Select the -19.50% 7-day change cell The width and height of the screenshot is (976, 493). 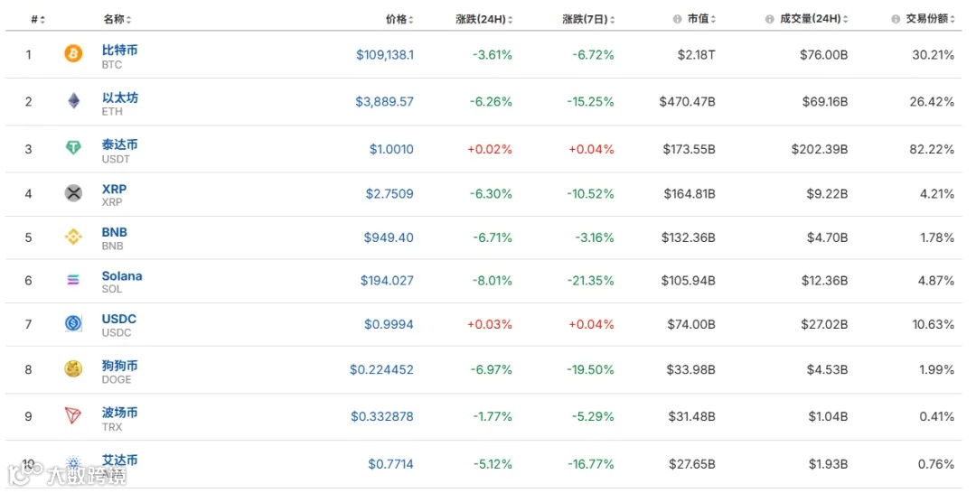tap(590, 370)
